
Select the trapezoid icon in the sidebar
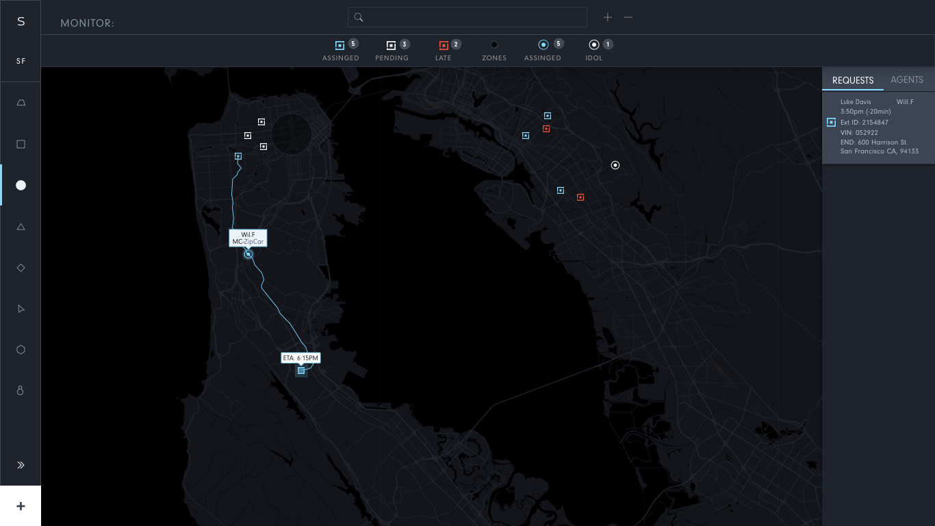[21, 103]
